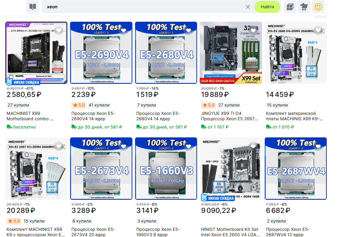Favorite the Xeon E5-2687WV4 processor
Viewport: 338px width, 237px height.
318,146
